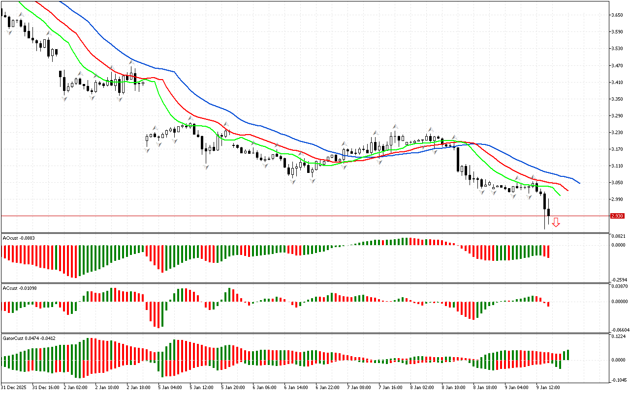Select the right end of blue Alligator line
630x393 pixels.
click(x=579, y=183)
